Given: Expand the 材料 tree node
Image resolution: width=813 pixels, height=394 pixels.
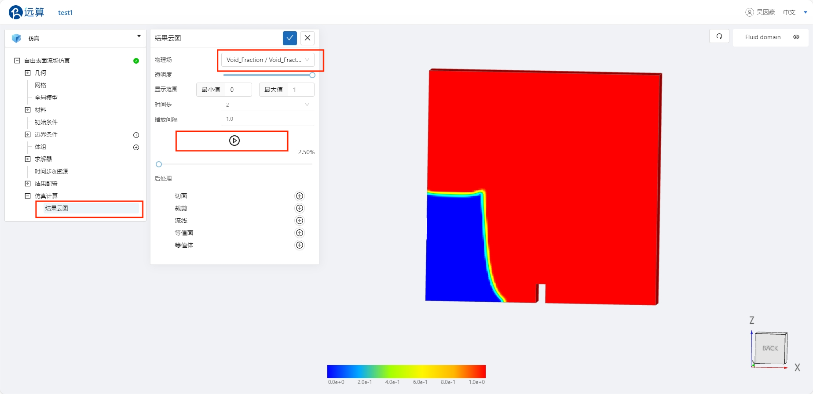Looking at the screenshot, I should coord(28,110).
